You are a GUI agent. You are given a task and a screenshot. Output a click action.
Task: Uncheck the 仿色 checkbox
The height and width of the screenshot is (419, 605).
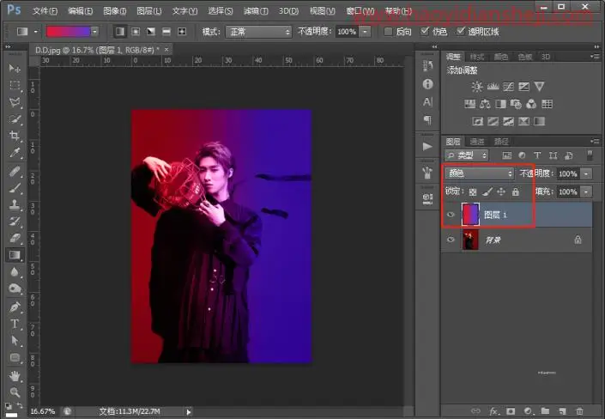coord(425,31)
